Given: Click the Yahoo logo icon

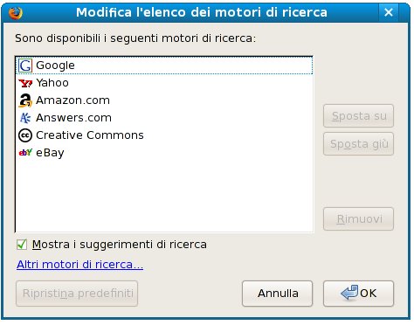Looking at the screenshot, I should coord(25,83).
